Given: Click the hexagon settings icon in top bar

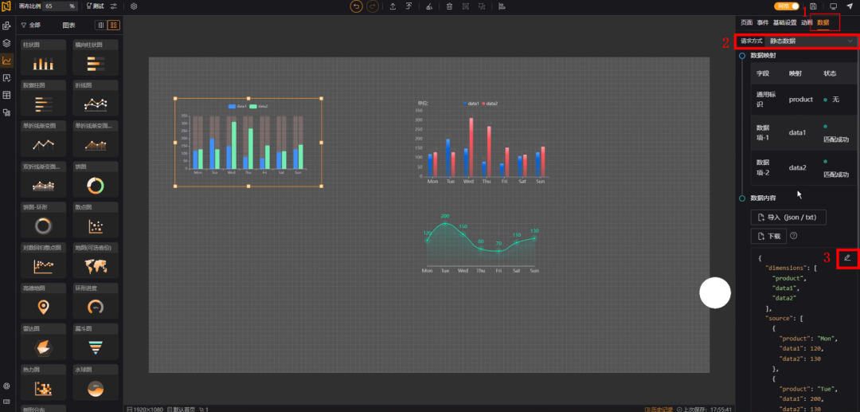Looking at the screenshot, I should pos(134,6).
